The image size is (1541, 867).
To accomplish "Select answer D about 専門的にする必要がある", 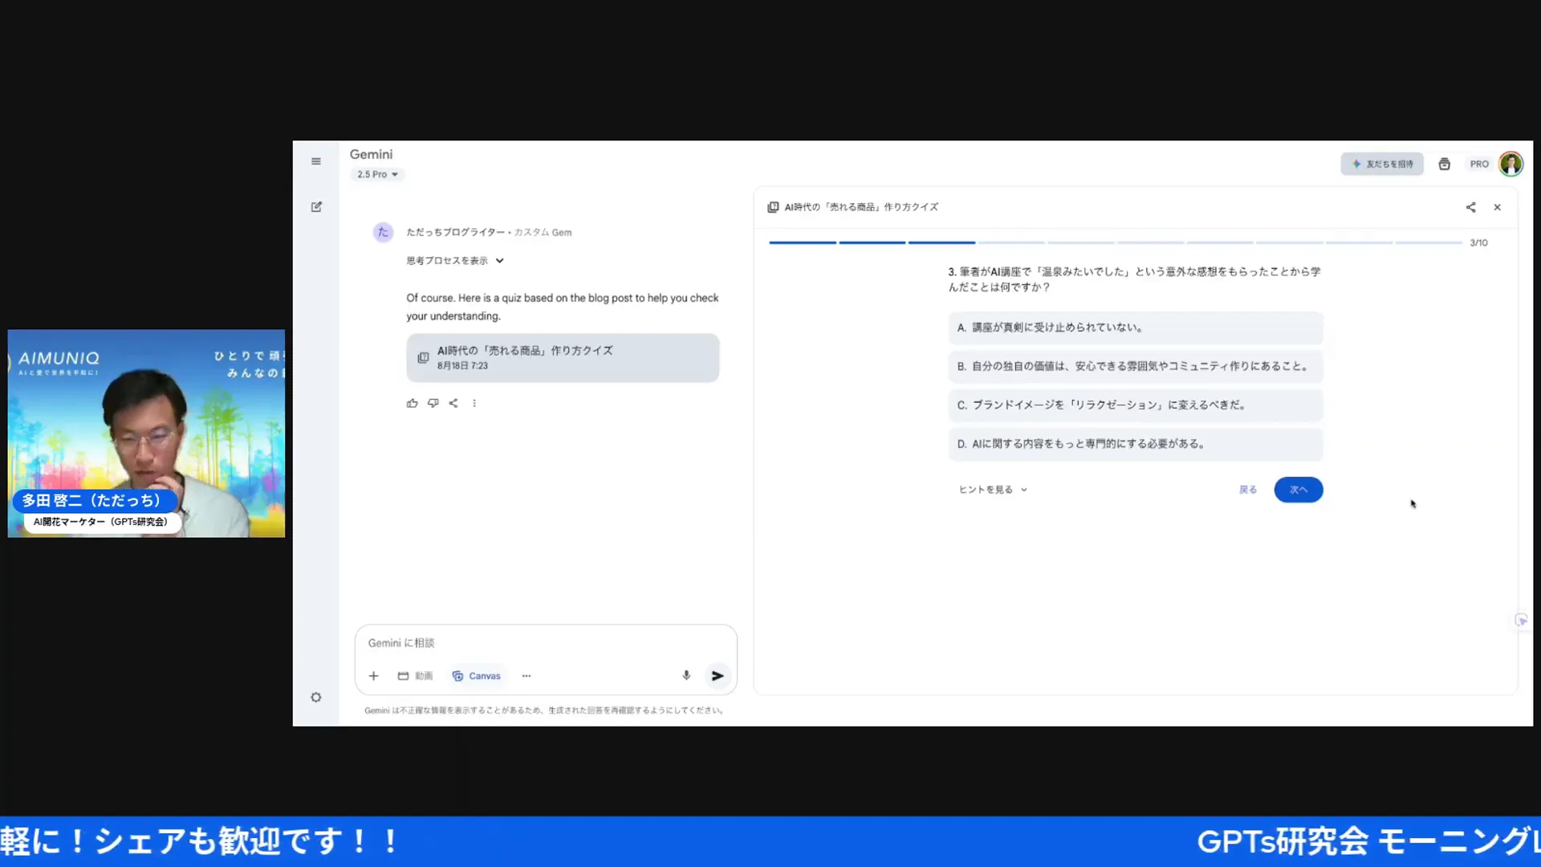I will coord(1135,444).
